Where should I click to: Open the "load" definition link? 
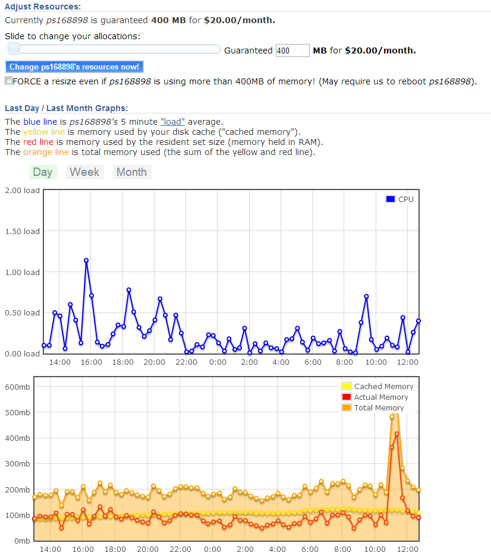tap(173, 122)
